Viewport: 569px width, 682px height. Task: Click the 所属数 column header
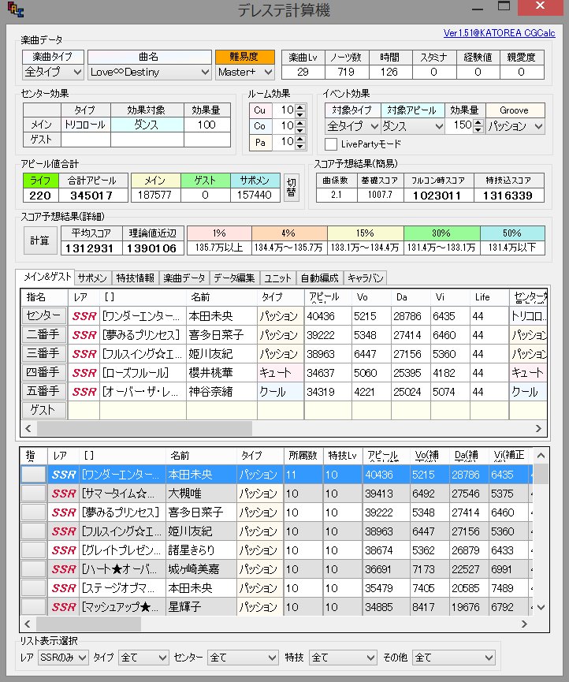[303, 456]
